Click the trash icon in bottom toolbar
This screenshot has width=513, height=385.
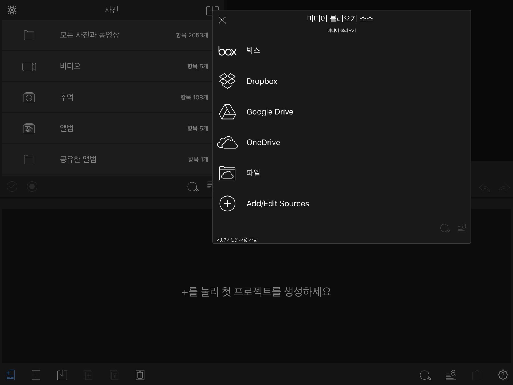tap(140, 375)
